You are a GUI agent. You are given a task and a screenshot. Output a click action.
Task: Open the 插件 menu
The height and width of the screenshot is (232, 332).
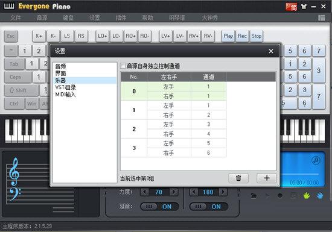[x=121, y=17]
